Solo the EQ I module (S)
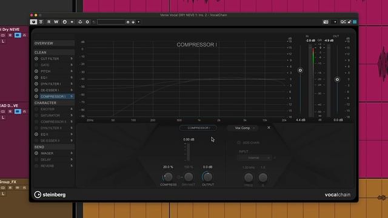Image resolution: width=388 pixels, height=218 pixels. coord(72,78)
